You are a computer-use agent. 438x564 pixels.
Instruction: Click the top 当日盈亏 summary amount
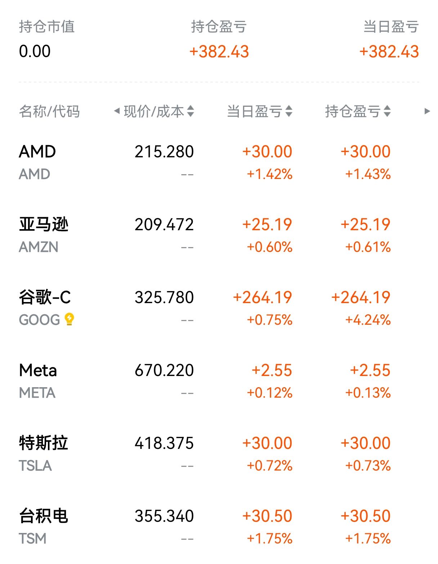[389, 52]
